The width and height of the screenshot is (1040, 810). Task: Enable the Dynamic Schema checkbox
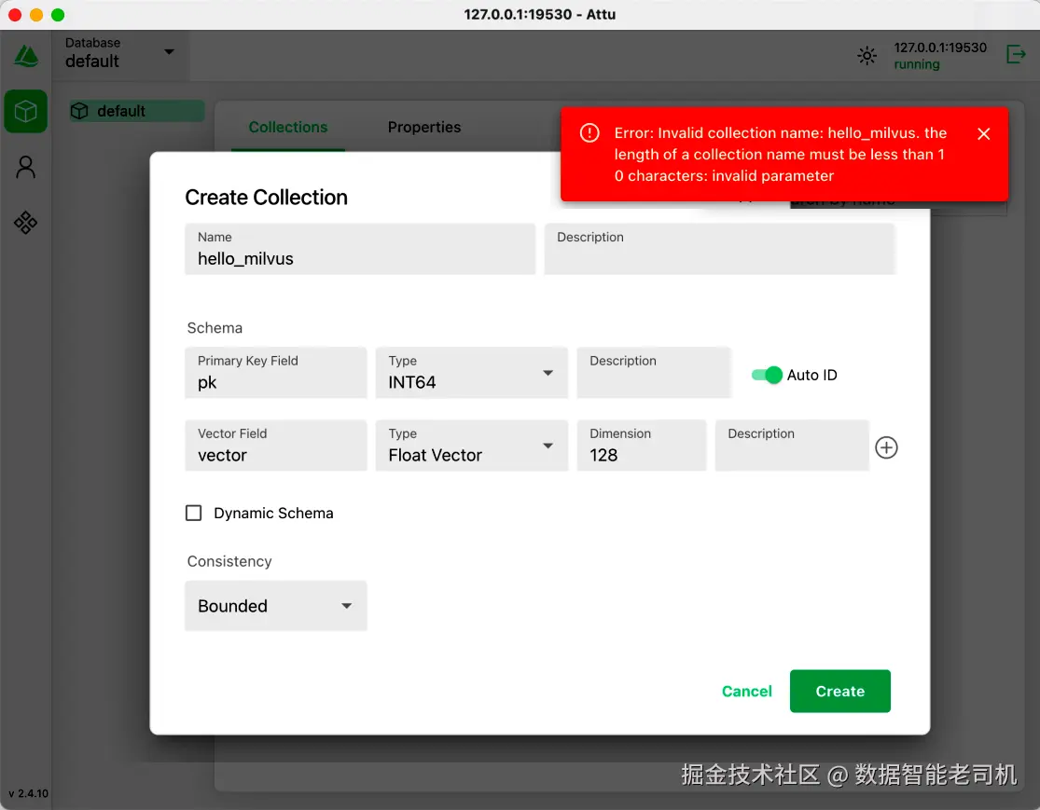(193, 513)
